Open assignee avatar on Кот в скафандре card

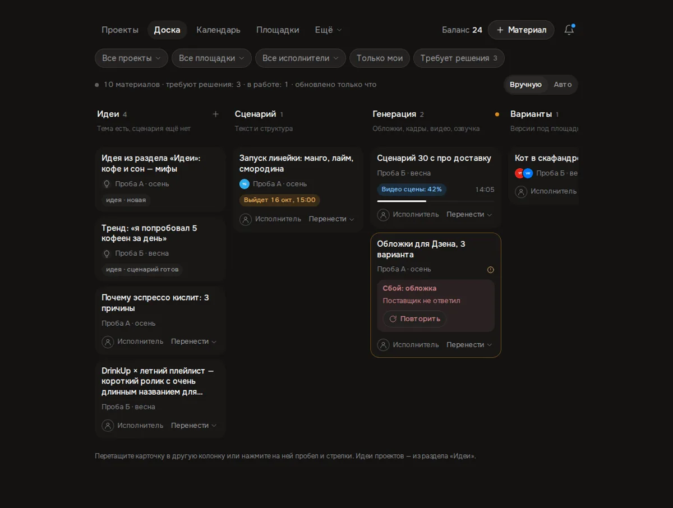click(521, 192)
